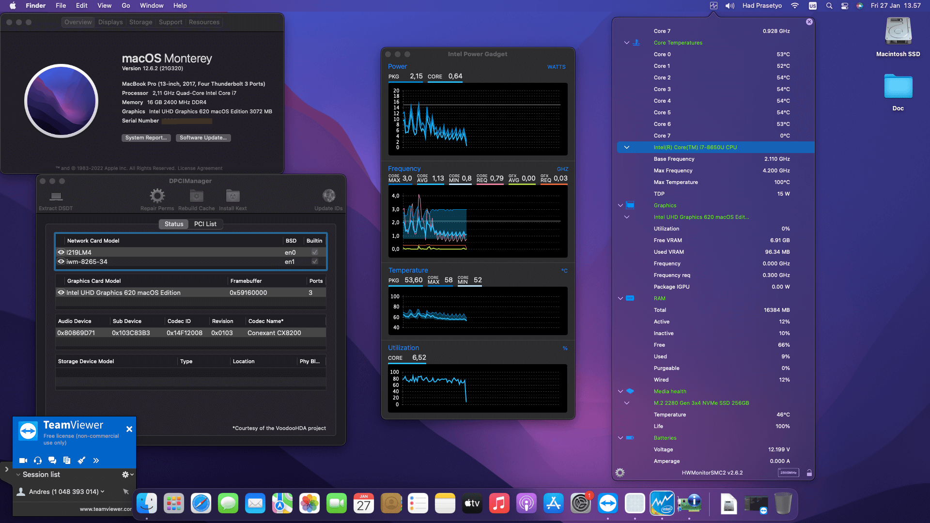Show more TeamViewer tools double-arrow
Screen dimensions: 930x523
[96, 461]
